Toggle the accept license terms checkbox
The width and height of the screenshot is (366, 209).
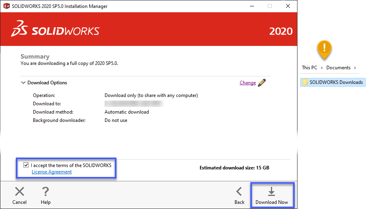pos(26,165)
